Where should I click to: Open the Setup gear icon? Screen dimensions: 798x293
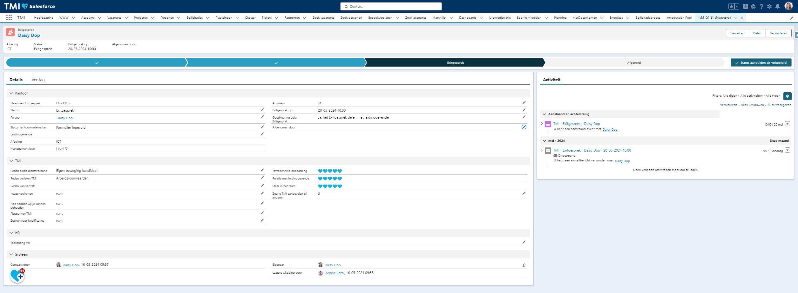click(x=769, y=6)
